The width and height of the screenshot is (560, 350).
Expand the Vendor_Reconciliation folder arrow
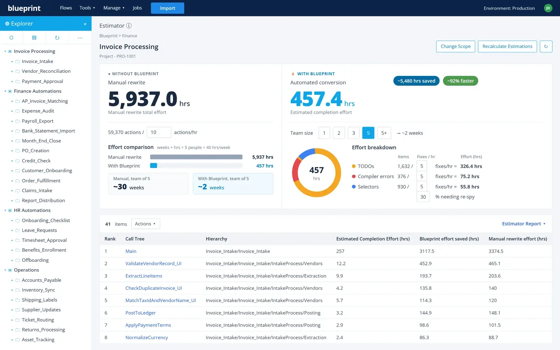point(12,71)
